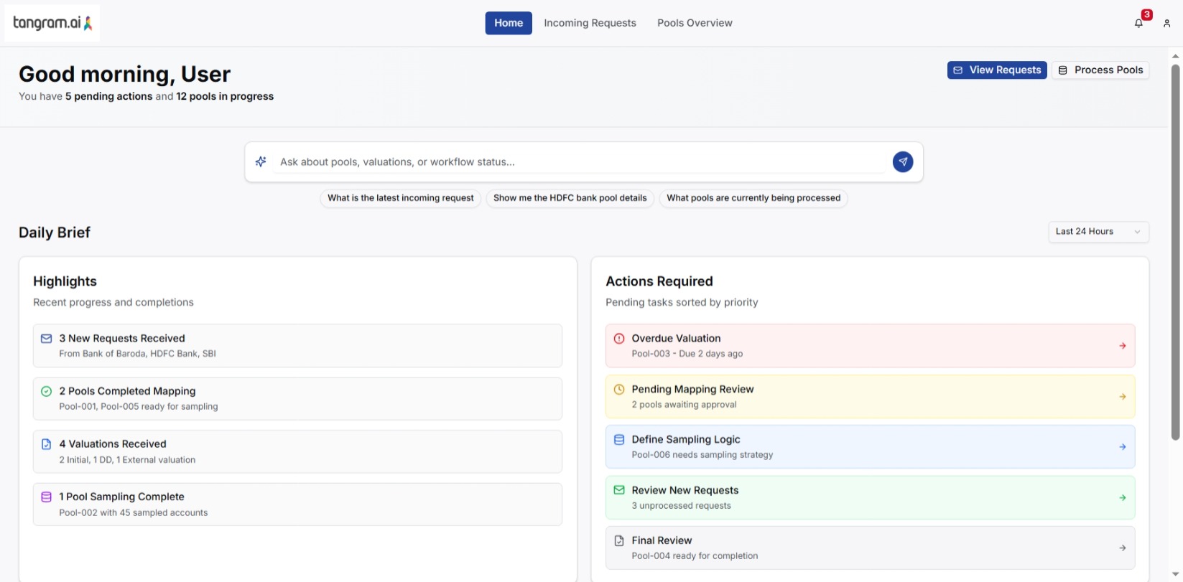Open the user profile icon
Viewport: 1183px width, 582px height.
point(1166,23)
